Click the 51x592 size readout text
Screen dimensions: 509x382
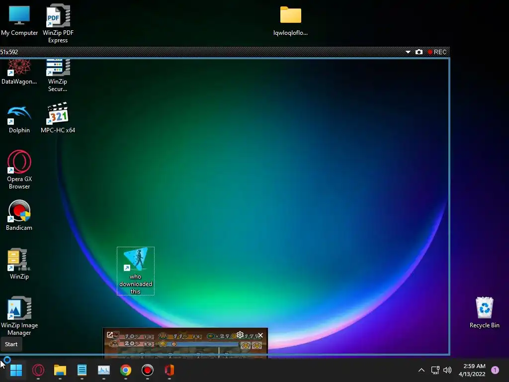coord(9,52)
